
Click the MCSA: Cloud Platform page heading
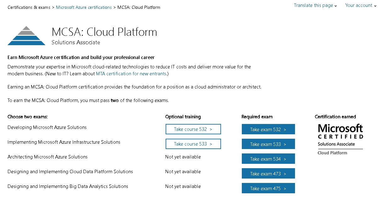(x=104, y=32)
